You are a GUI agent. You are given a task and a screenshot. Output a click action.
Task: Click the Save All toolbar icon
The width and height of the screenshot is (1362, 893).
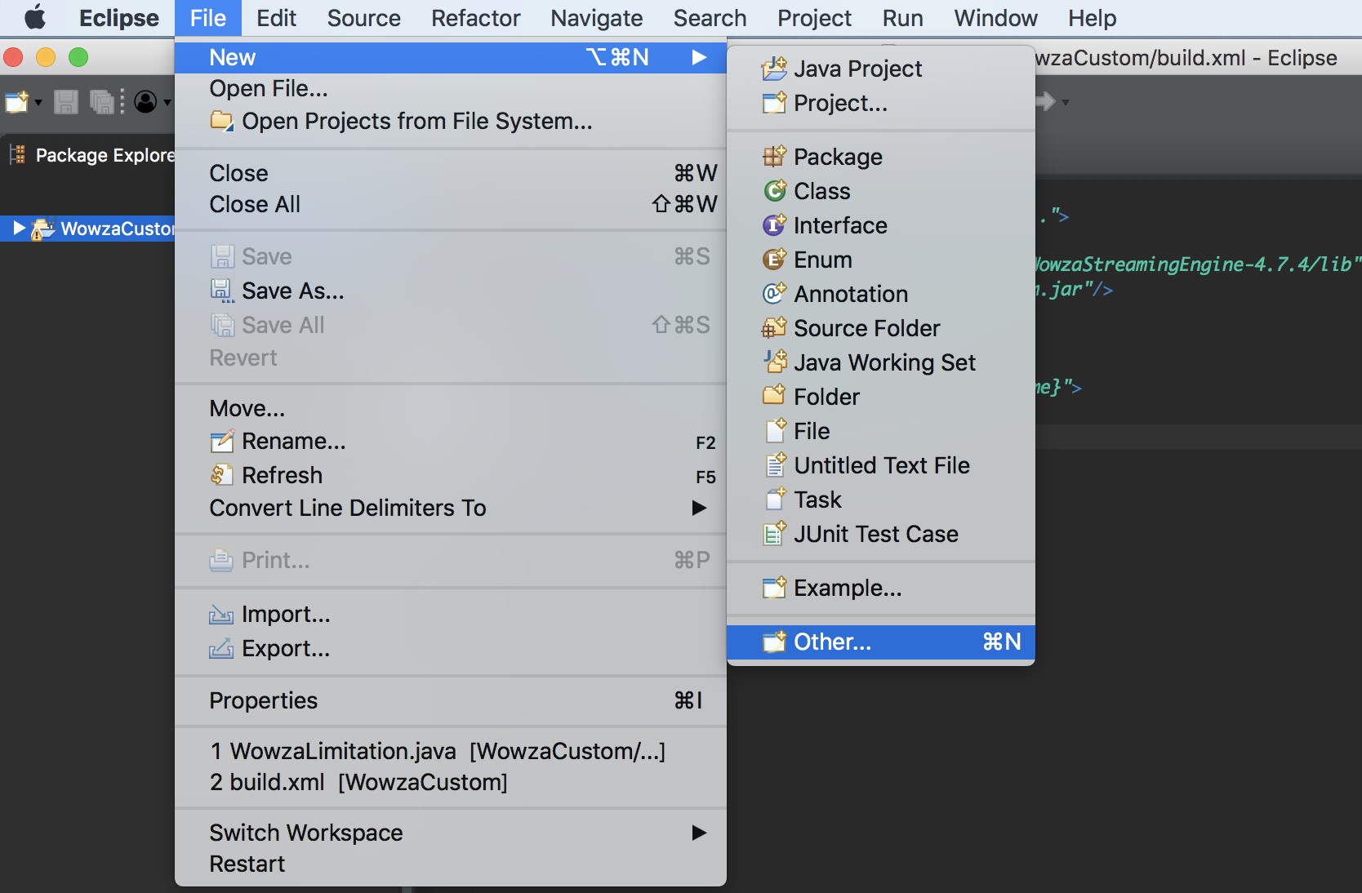pos(102,102)
